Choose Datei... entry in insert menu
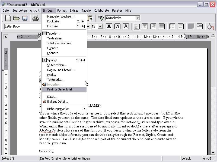Screen dimensions: 217x162 (x=64, y=97)
